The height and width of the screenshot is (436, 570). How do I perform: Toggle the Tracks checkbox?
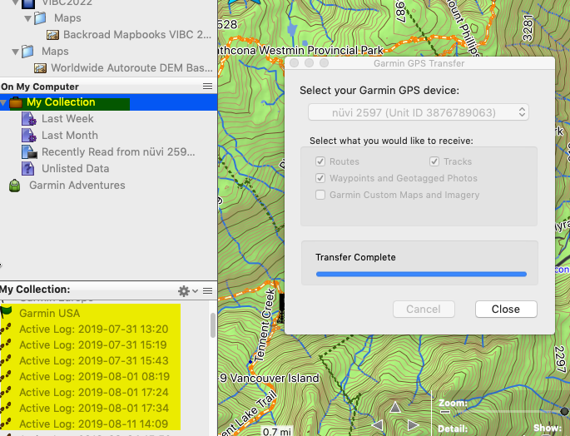[x=434, y=161]
